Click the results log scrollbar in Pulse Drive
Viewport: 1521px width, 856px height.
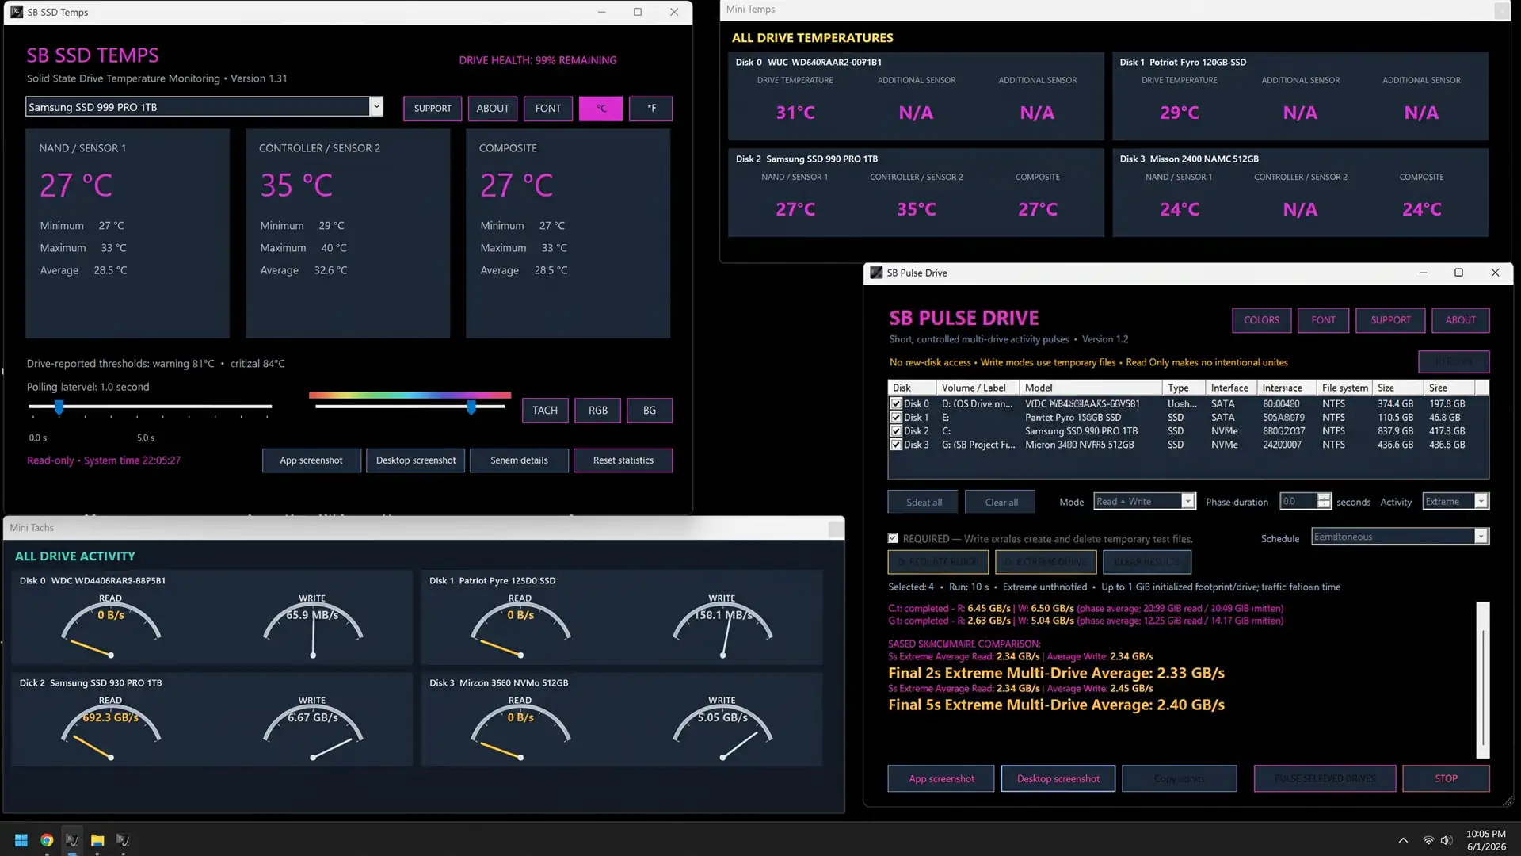(1483, 680)
